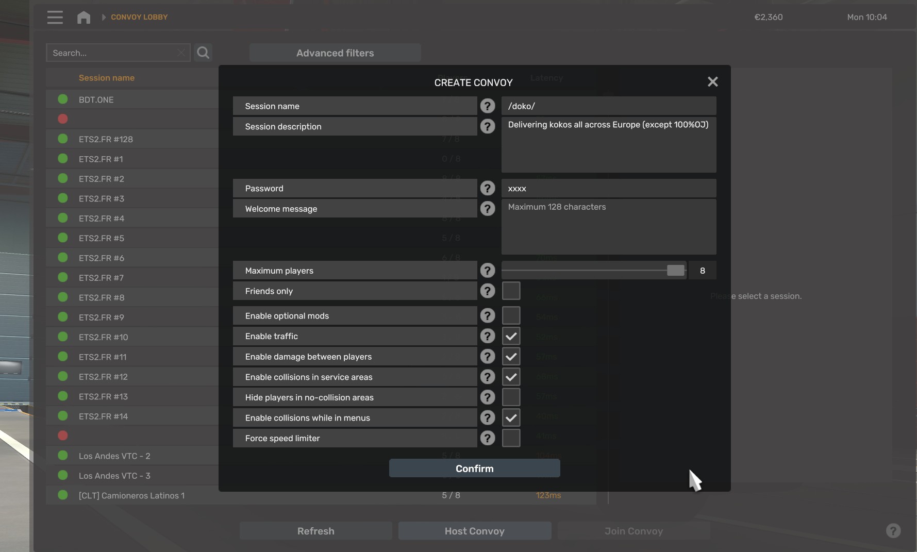Screen dimensions: 917x552
Task: Open help for damage between players
Action: [487, 356]
